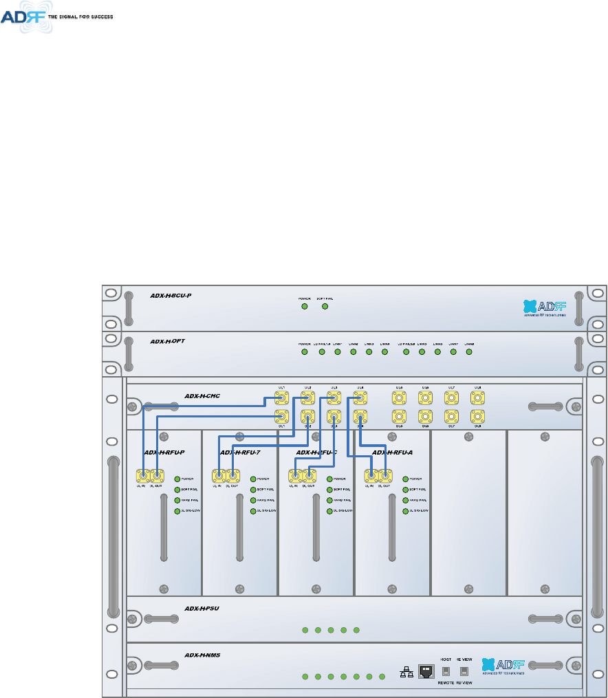Click the DL7 connector on the CHC panel
The image size is (608, 698).
click(x=451, y=417)
